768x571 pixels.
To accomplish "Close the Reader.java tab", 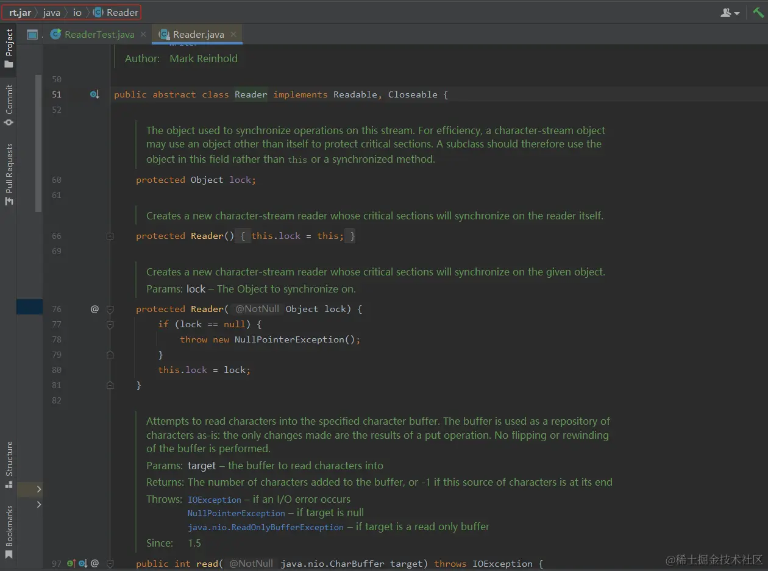I will (x=233, y=34).
